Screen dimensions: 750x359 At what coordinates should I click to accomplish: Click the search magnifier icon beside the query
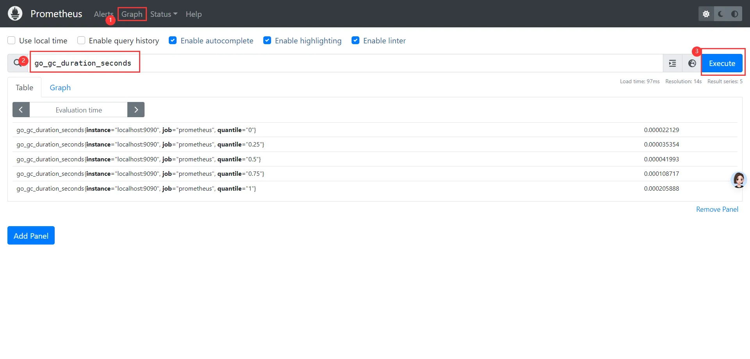pos(17,63)
